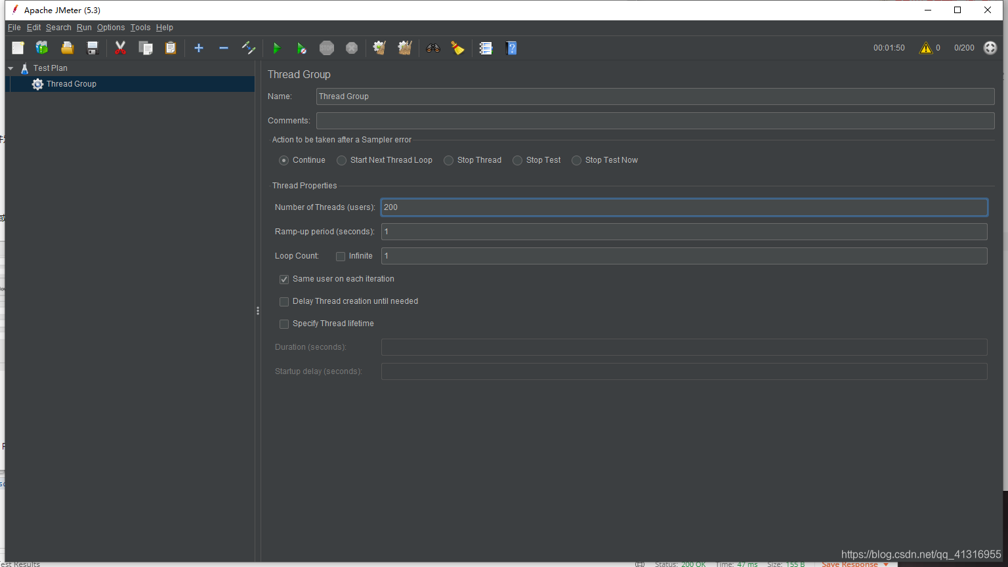1008x567 pixels.
Task: Select the Stop Thread radio button
Action: point(448,160)
